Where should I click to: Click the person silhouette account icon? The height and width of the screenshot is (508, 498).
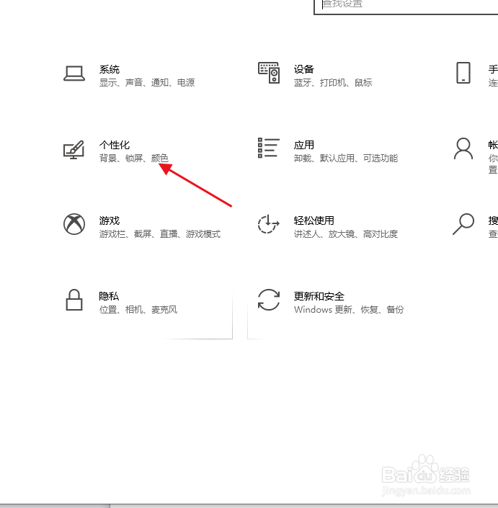(463, 148)
